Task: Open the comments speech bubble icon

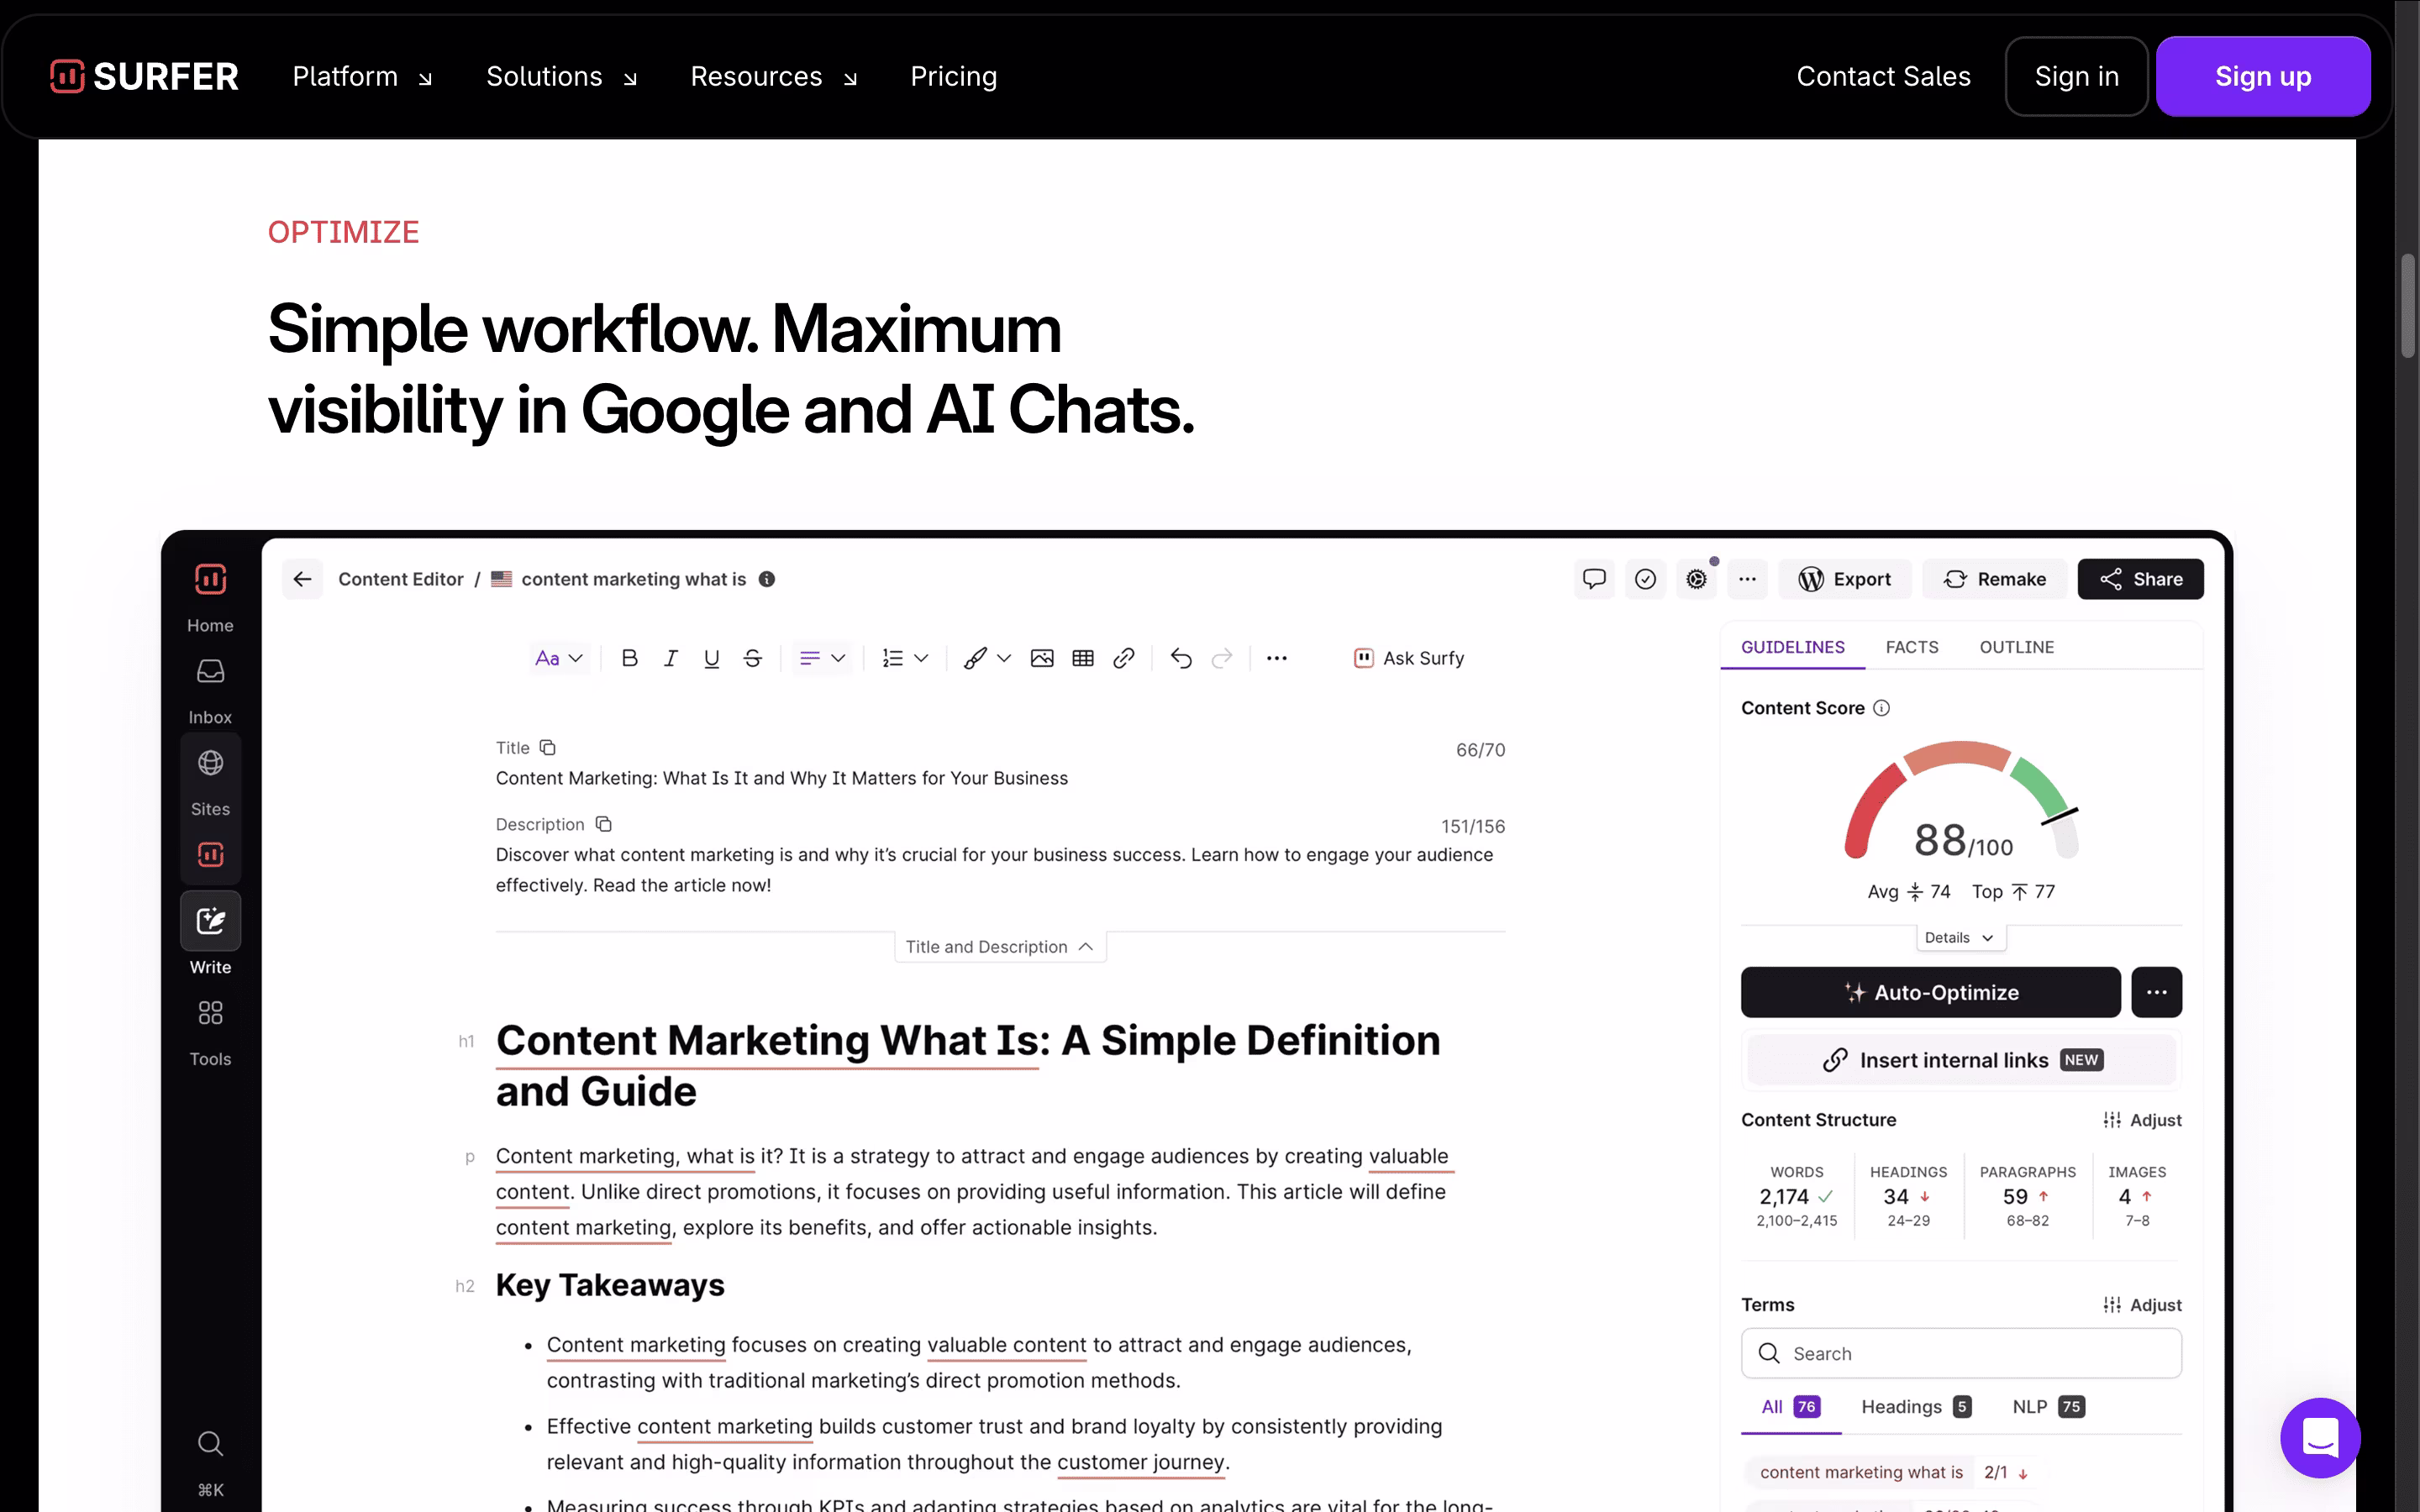Action: click(x=1594, y=579)
